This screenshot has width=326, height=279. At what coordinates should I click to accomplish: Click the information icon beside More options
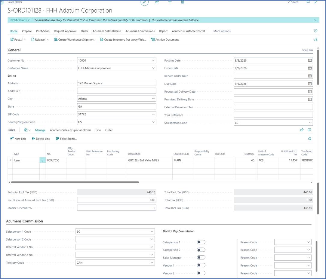click(315, 31)
